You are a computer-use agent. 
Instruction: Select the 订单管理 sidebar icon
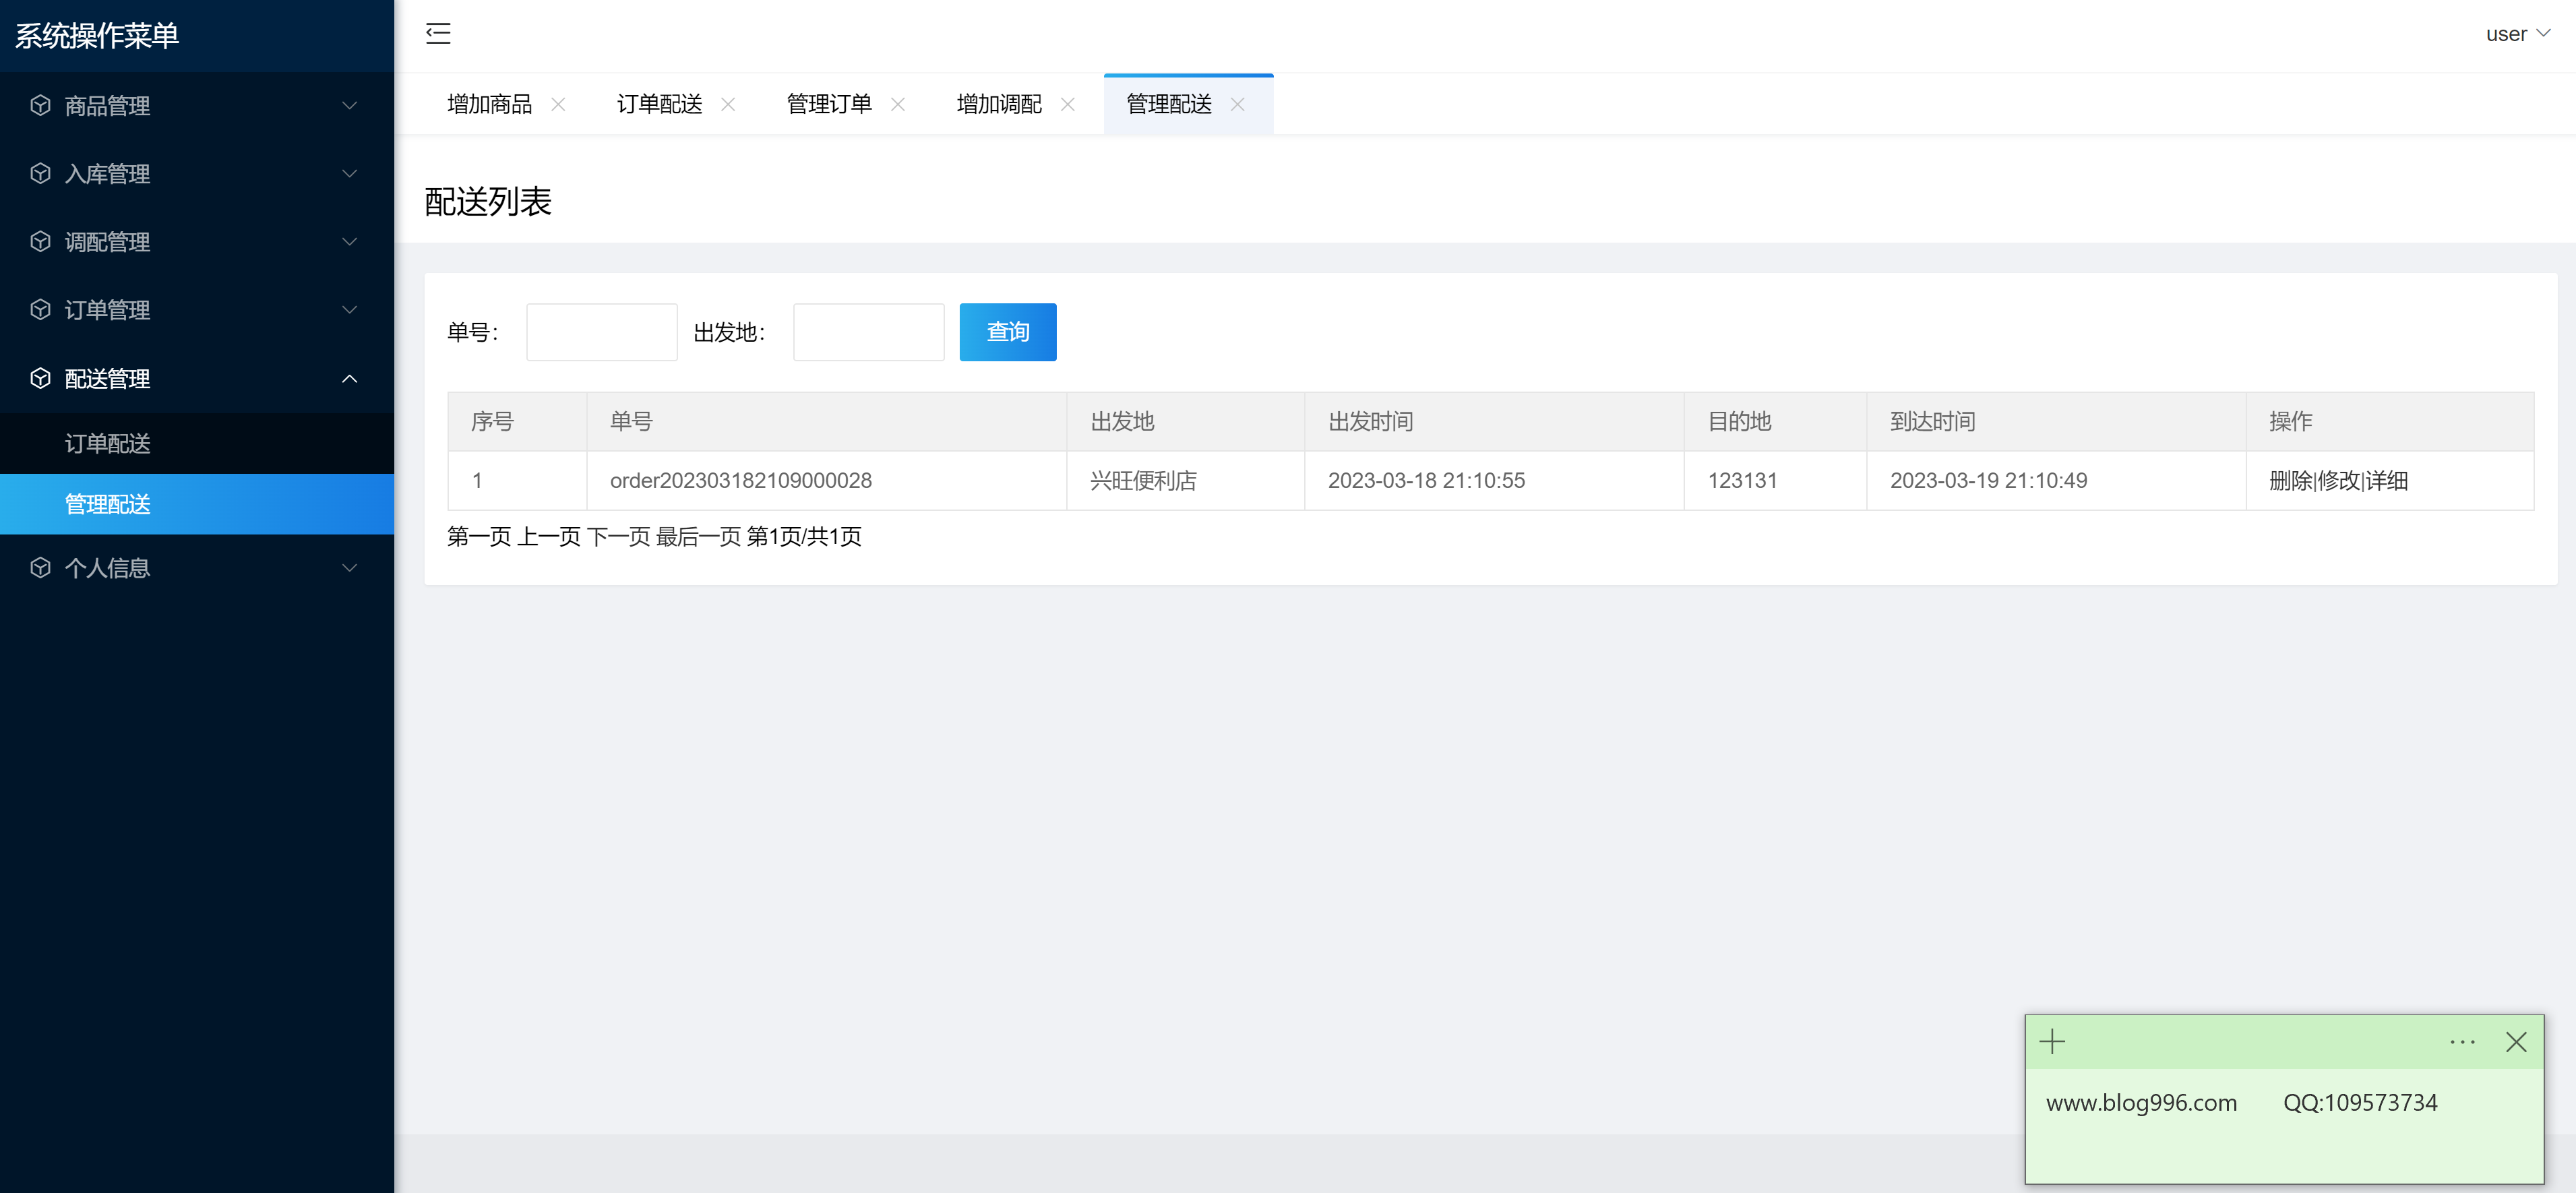pyautogui.click(x=40, y=310)
